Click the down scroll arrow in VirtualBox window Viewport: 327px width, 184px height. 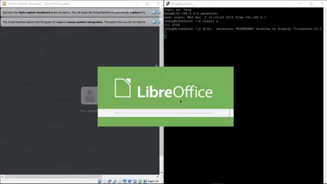point(161,173)
